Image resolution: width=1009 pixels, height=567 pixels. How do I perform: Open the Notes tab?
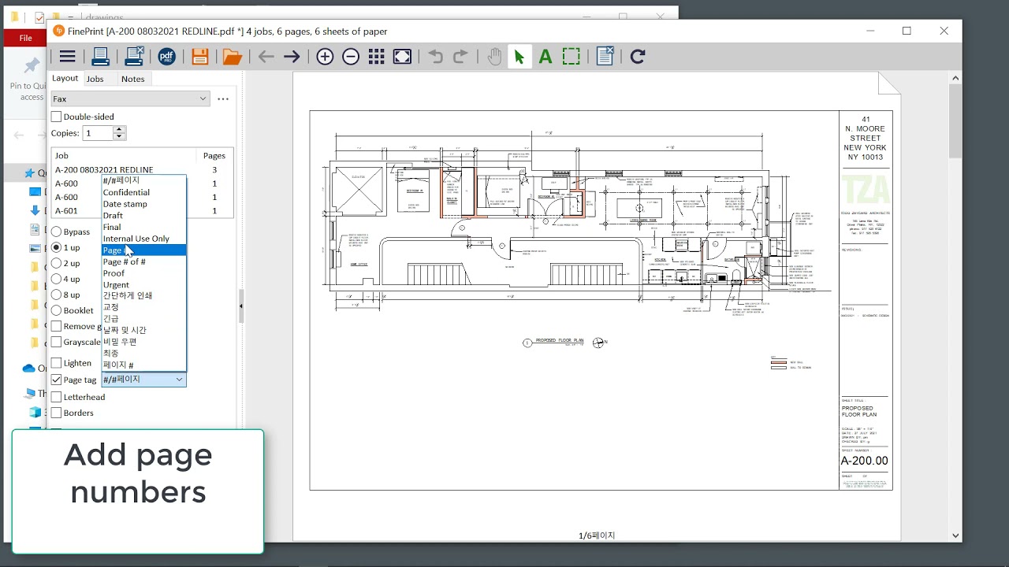tap(132, 78)
